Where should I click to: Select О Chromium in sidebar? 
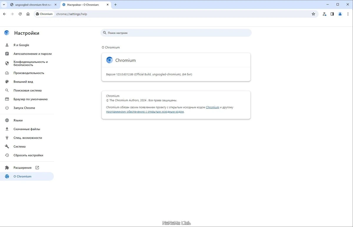pos(27,176)
